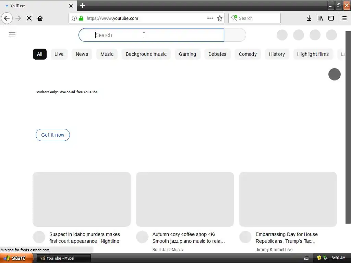This screenshot has height=263, width=351.
Task: Visit Soul Jazz Music channel link
Action: pos(168,250)
